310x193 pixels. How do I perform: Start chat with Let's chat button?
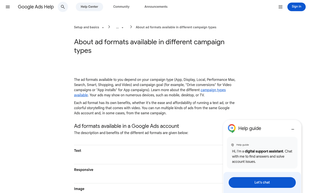coord(262,182)
